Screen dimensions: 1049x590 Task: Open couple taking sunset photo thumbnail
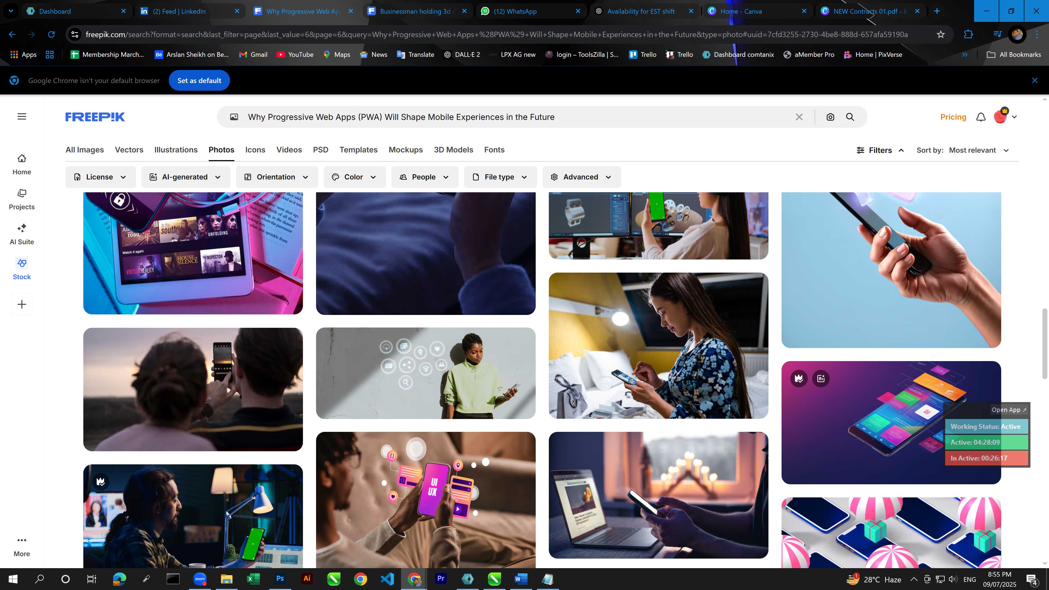tap(193, 389)
